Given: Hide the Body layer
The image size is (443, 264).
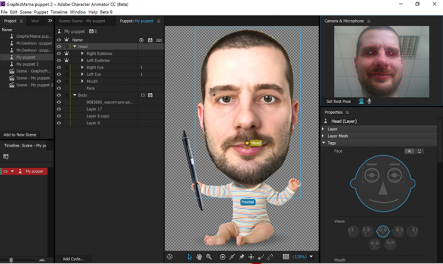Looking at the screenshot, I should (59, 95).
